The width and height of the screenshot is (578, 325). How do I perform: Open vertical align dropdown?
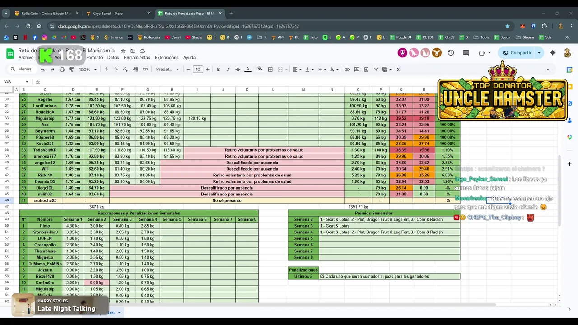tap(309, 70)
